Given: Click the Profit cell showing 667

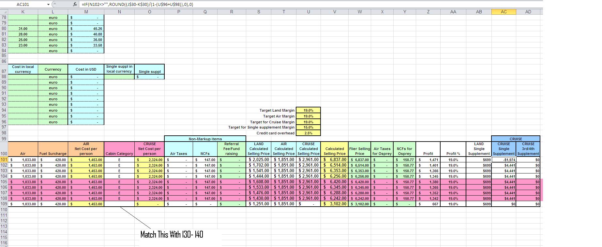Looking at the screenshot, I should pos(428,204).
